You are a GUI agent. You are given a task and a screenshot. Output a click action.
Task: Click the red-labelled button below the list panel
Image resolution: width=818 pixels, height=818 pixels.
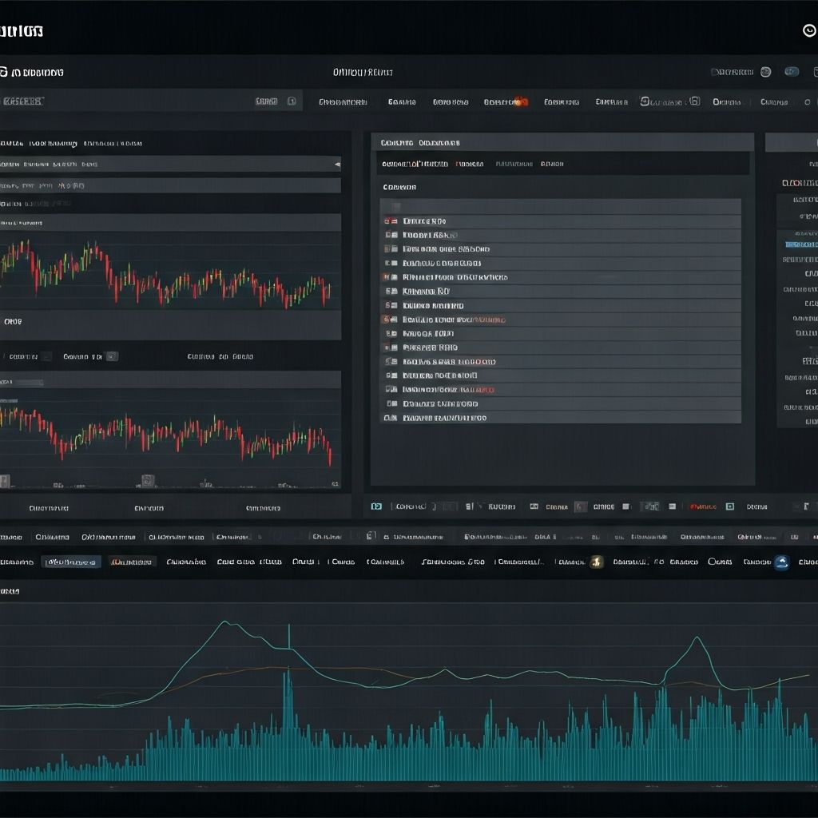(x=703, y=506)
